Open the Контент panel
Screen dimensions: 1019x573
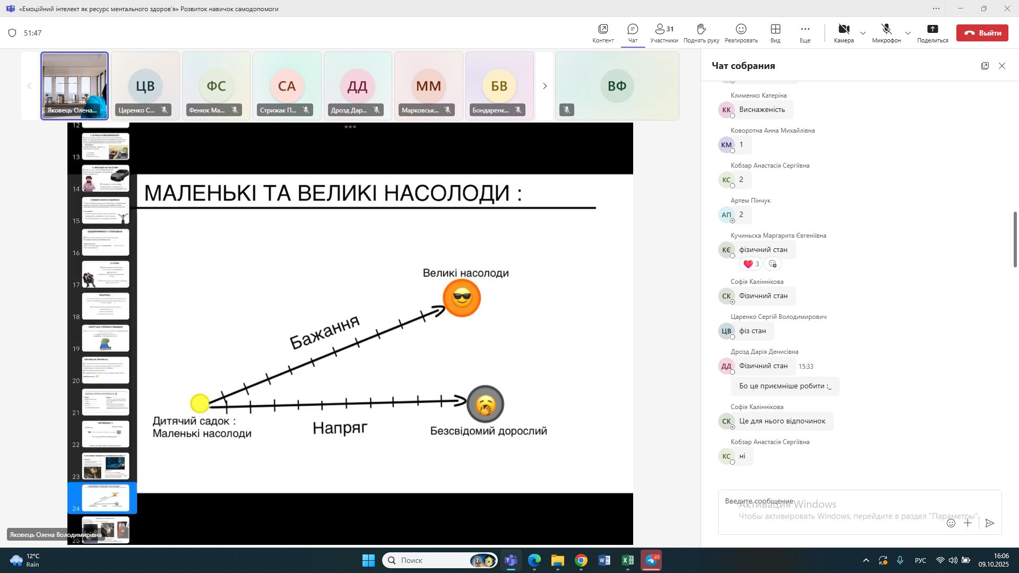click(x=603, y=33)
